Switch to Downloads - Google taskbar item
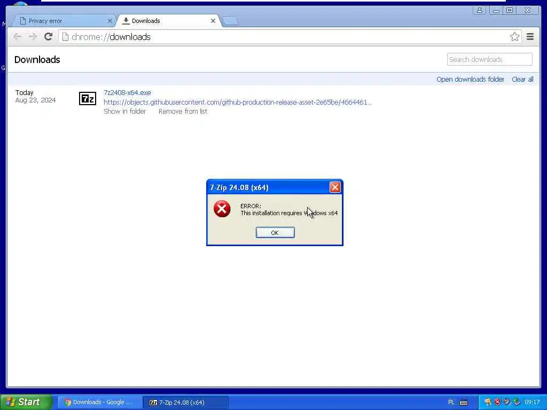The width and height of the screenshot is (547, 410). 100,402
